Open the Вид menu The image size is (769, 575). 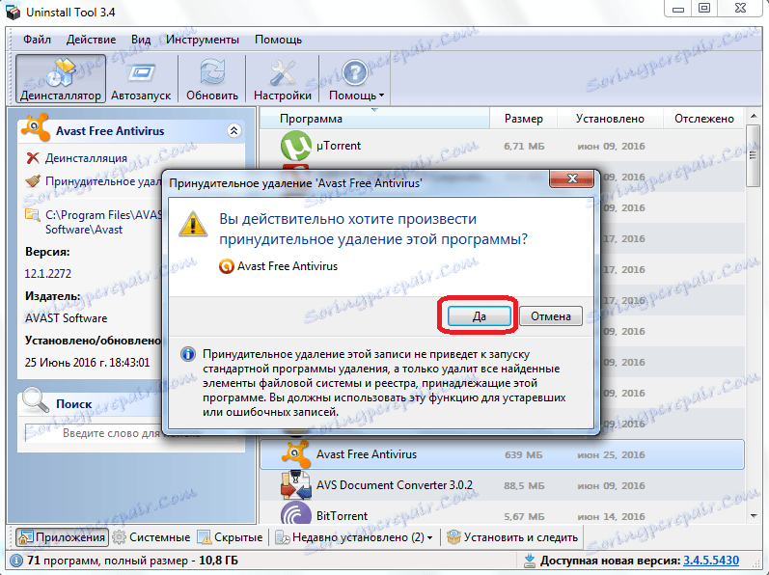141,40
